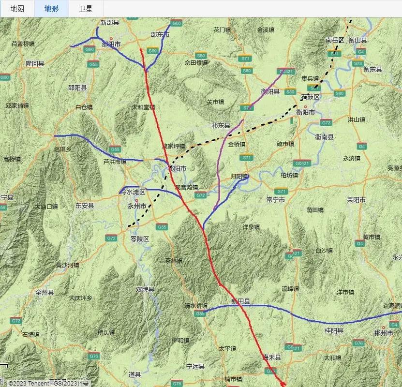The height and width of the screenshot is (387, 402).
Task: Click the 郴州市 city marker
Action: click(x=384, y=327)
